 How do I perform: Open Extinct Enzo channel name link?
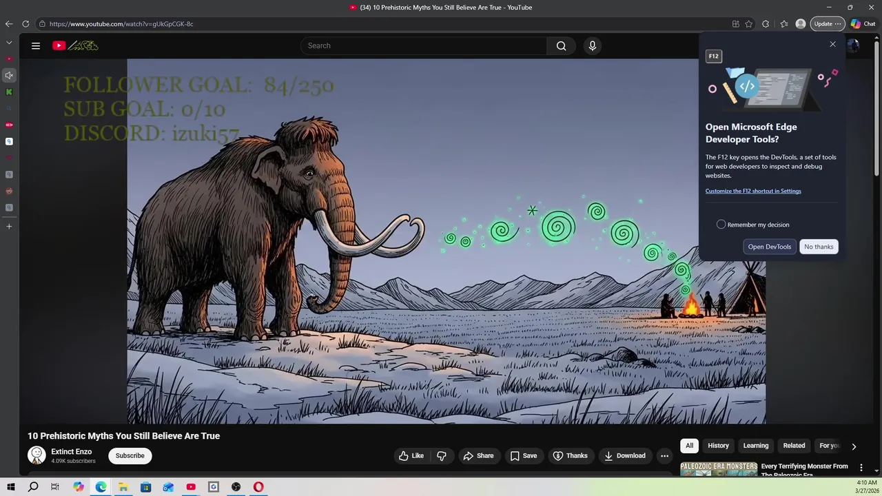pos(71,452)
